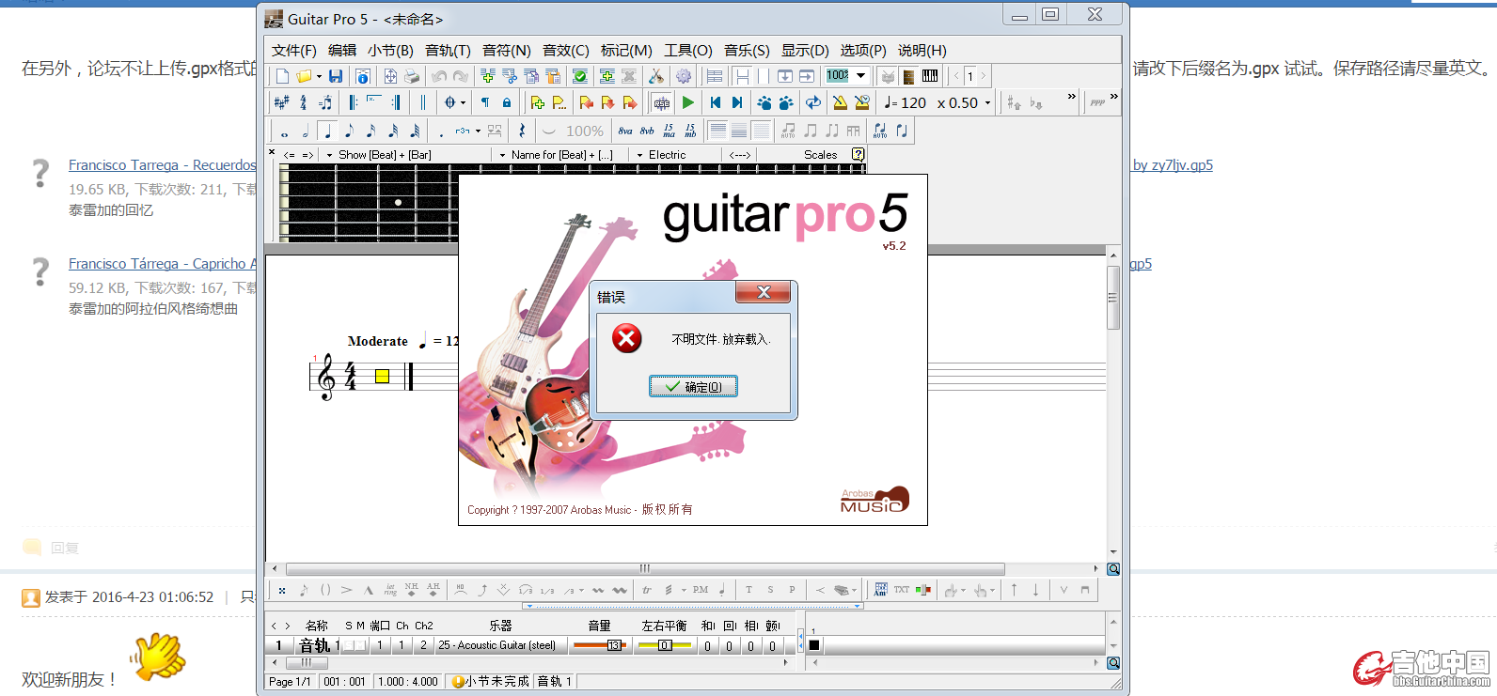1497x696 pixels.
Task: Expand the tempo speed x0.50 dropdown
Action: [987, 102]
